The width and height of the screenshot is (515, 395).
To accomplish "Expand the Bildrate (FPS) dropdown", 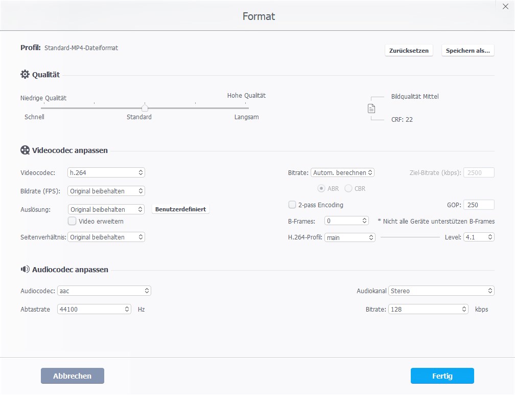I will [x=106, y=191].
